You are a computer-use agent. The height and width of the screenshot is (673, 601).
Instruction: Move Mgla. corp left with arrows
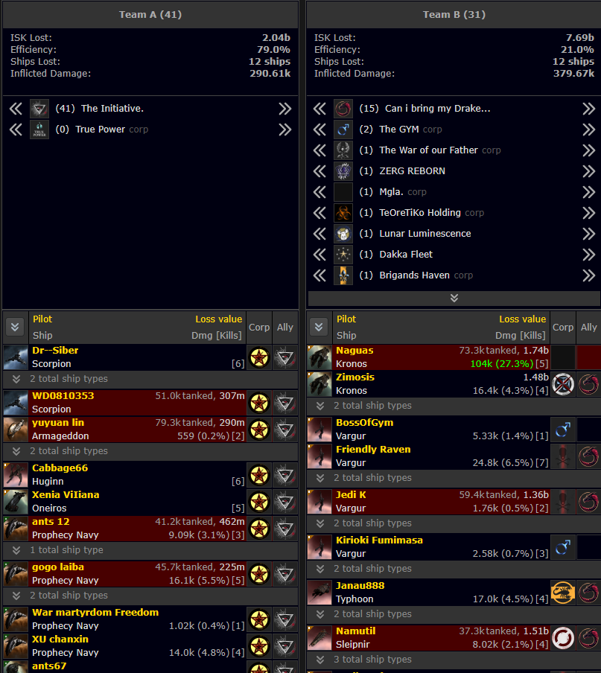pyautogui.click(x=319, y=192)
